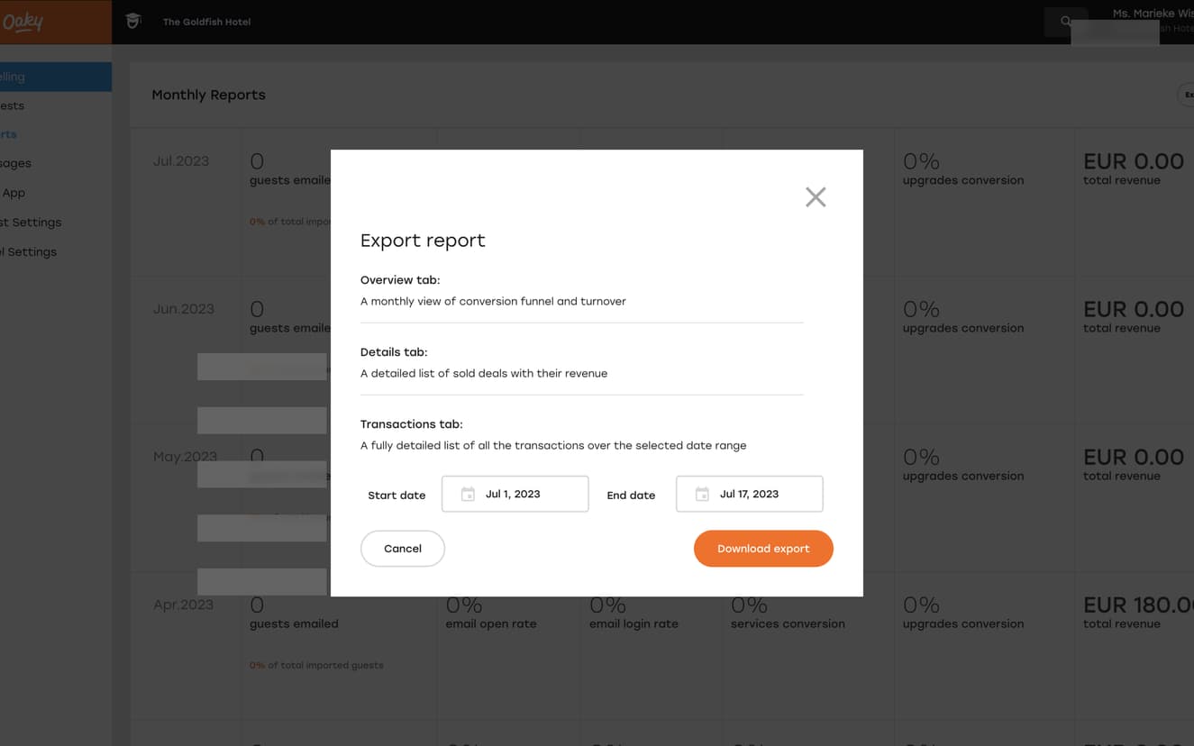Screen dimensions: 1194x746
Task: Close the Export report dialog
Action: click(816, 197)
